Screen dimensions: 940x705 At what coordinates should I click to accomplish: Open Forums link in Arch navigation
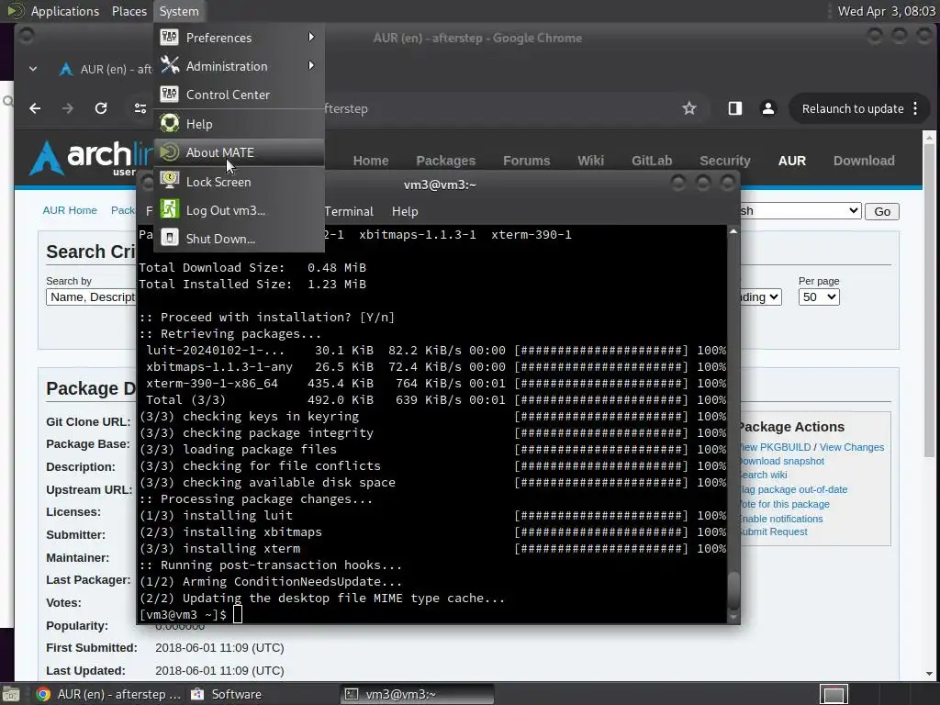click(x=526, y=161)
